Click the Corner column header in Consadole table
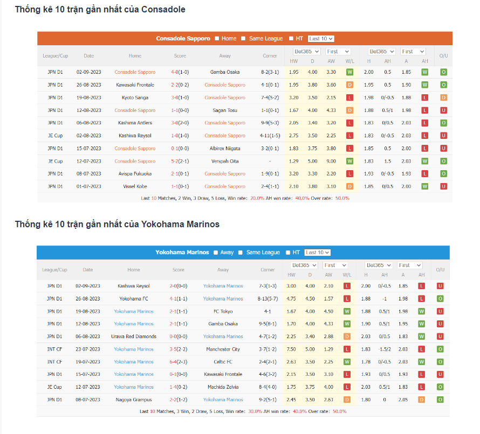 [270, 56]
